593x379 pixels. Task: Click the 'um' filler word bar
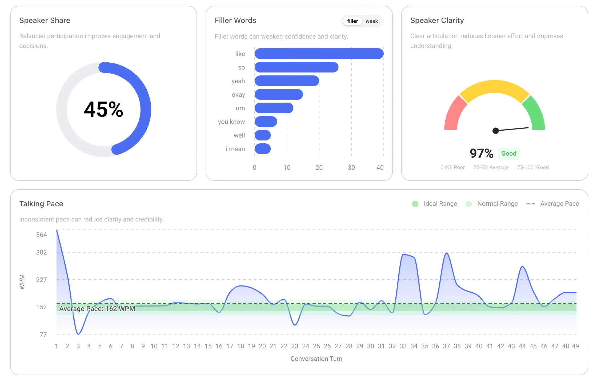[274, 108]
